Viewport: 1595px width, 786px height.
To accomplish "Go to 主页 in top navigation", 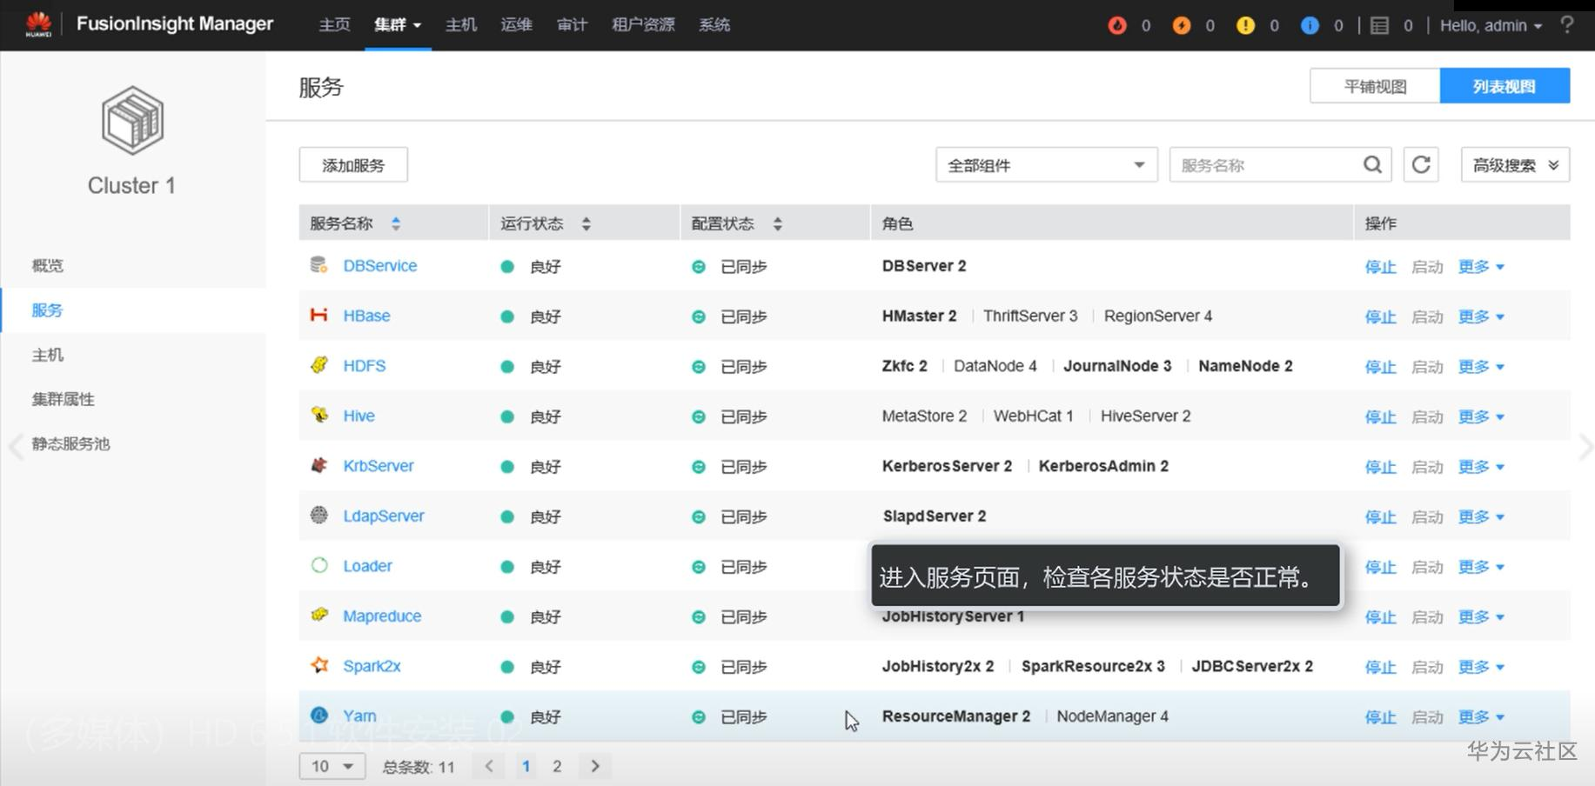I will click(334, 25).
